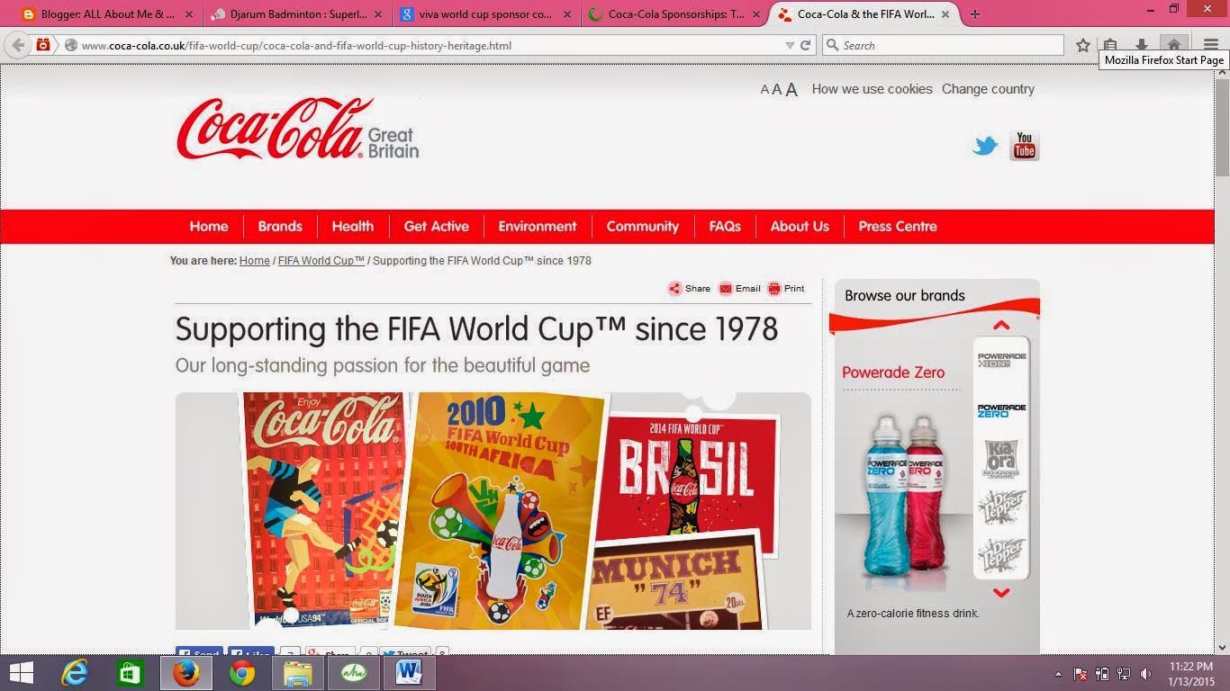Open the FAQs menu item
This screenshot has height=691, width=1230.
725,227
